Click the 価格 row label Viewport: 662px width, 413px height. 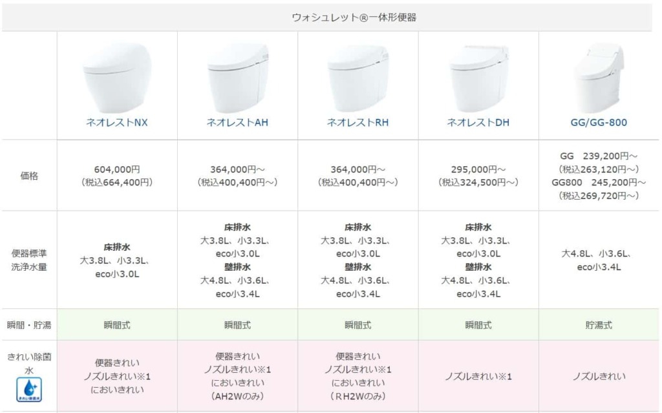click(x=29, y=175)
